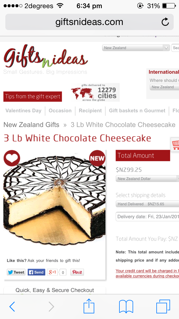
Task: Tap the Safari reload page icon
Action: (x=165, y=22)
